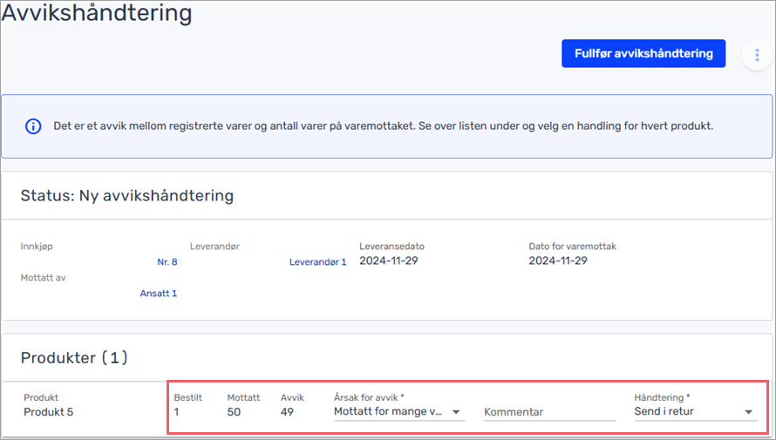Click the Mottatt av label

(x=44, y=278)
